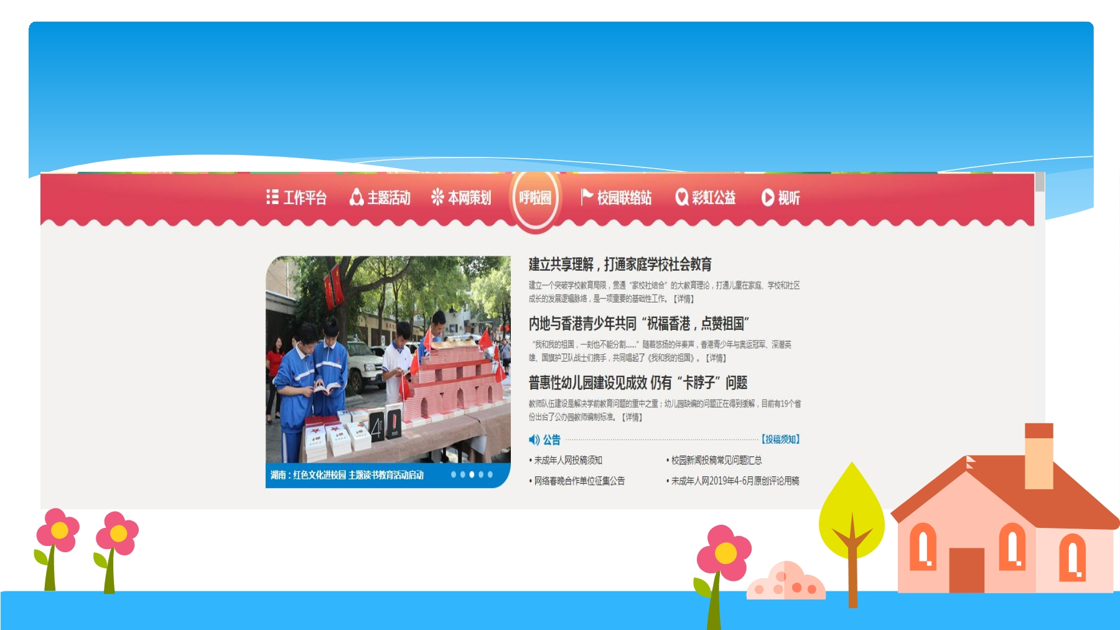Click the page's vertical scrollbar thumb
The height and width of the screenshot is (630, 1120).
tap(1040, 182)
